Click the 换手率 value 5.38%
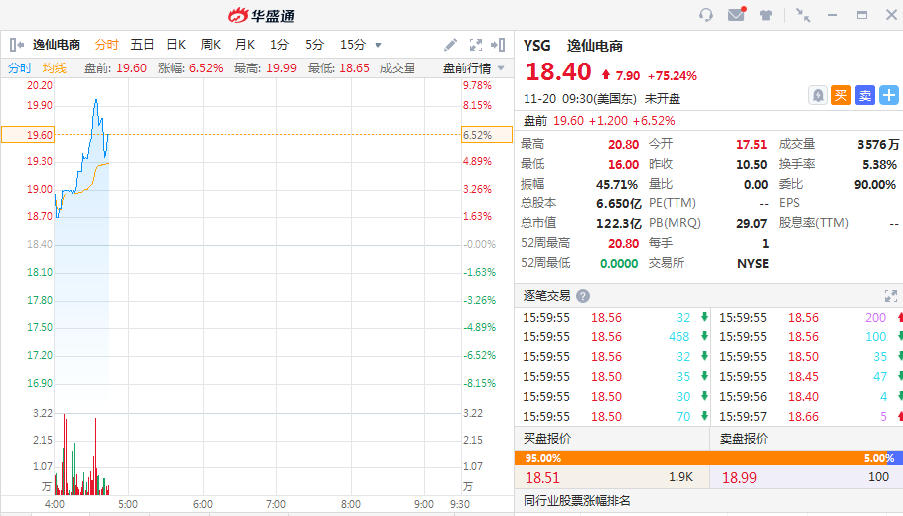 879,165
